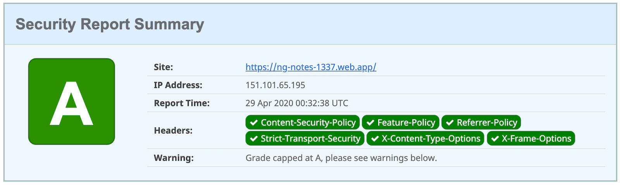Click the grade capped warning text

coord(341,158)
